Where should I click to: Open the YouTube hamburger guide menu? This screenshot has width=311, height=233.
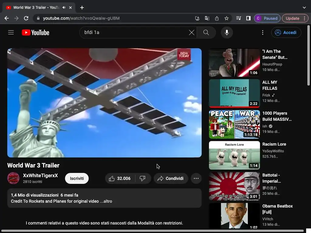(11, 32)
